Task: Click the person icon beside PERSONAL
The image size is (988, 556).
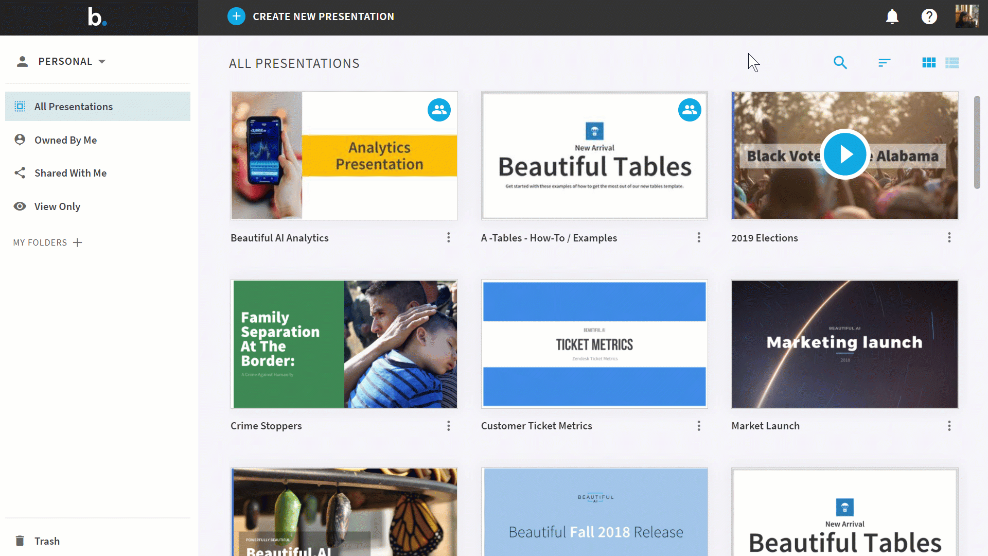Action: pyautogui.click(x=22, y=62)
